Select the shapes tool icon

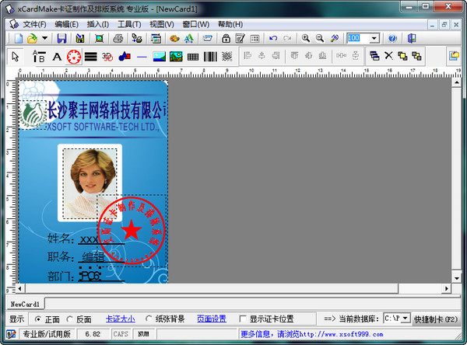coord(125,56)
